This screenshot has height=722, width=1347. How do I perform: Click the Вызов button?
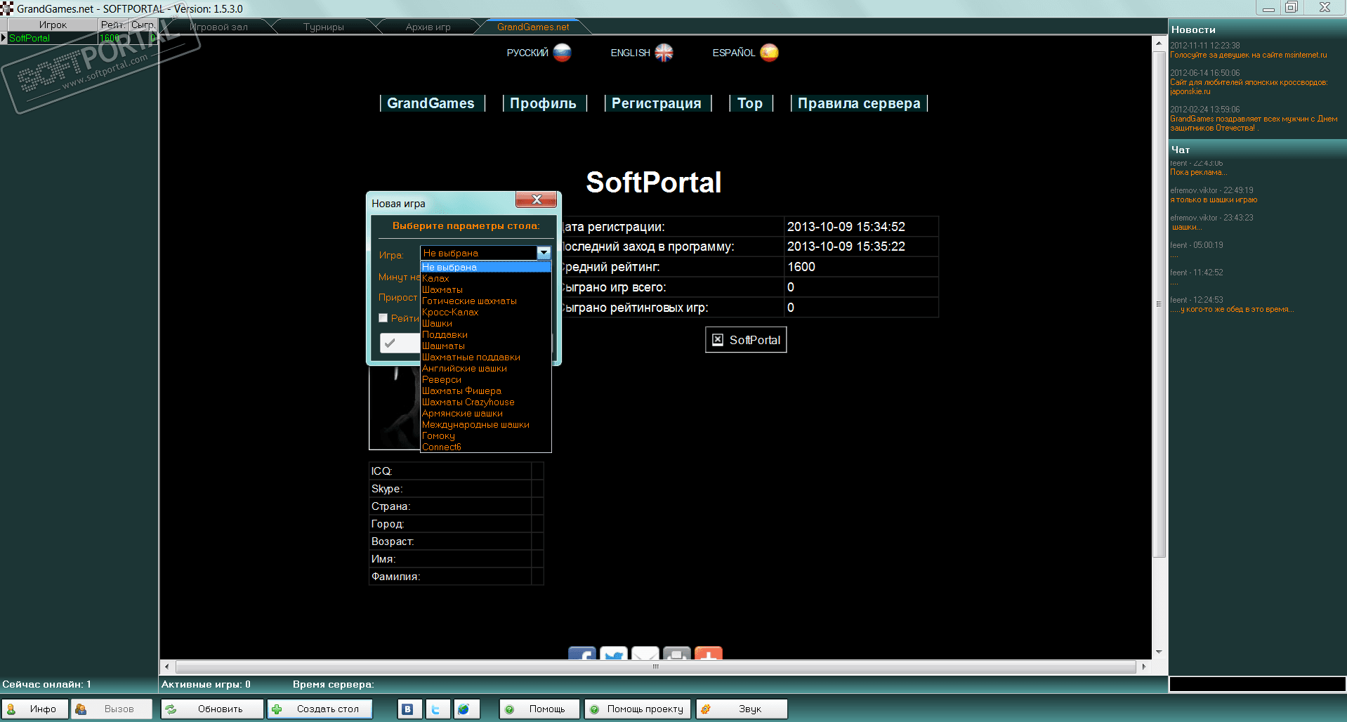click(111, 709)
